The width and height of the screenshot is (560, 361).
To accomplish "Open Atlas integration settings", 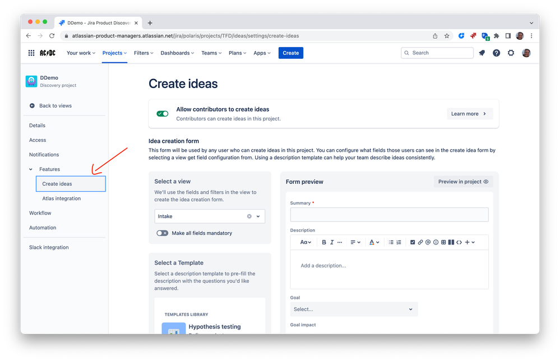I will tap(62, 198).
